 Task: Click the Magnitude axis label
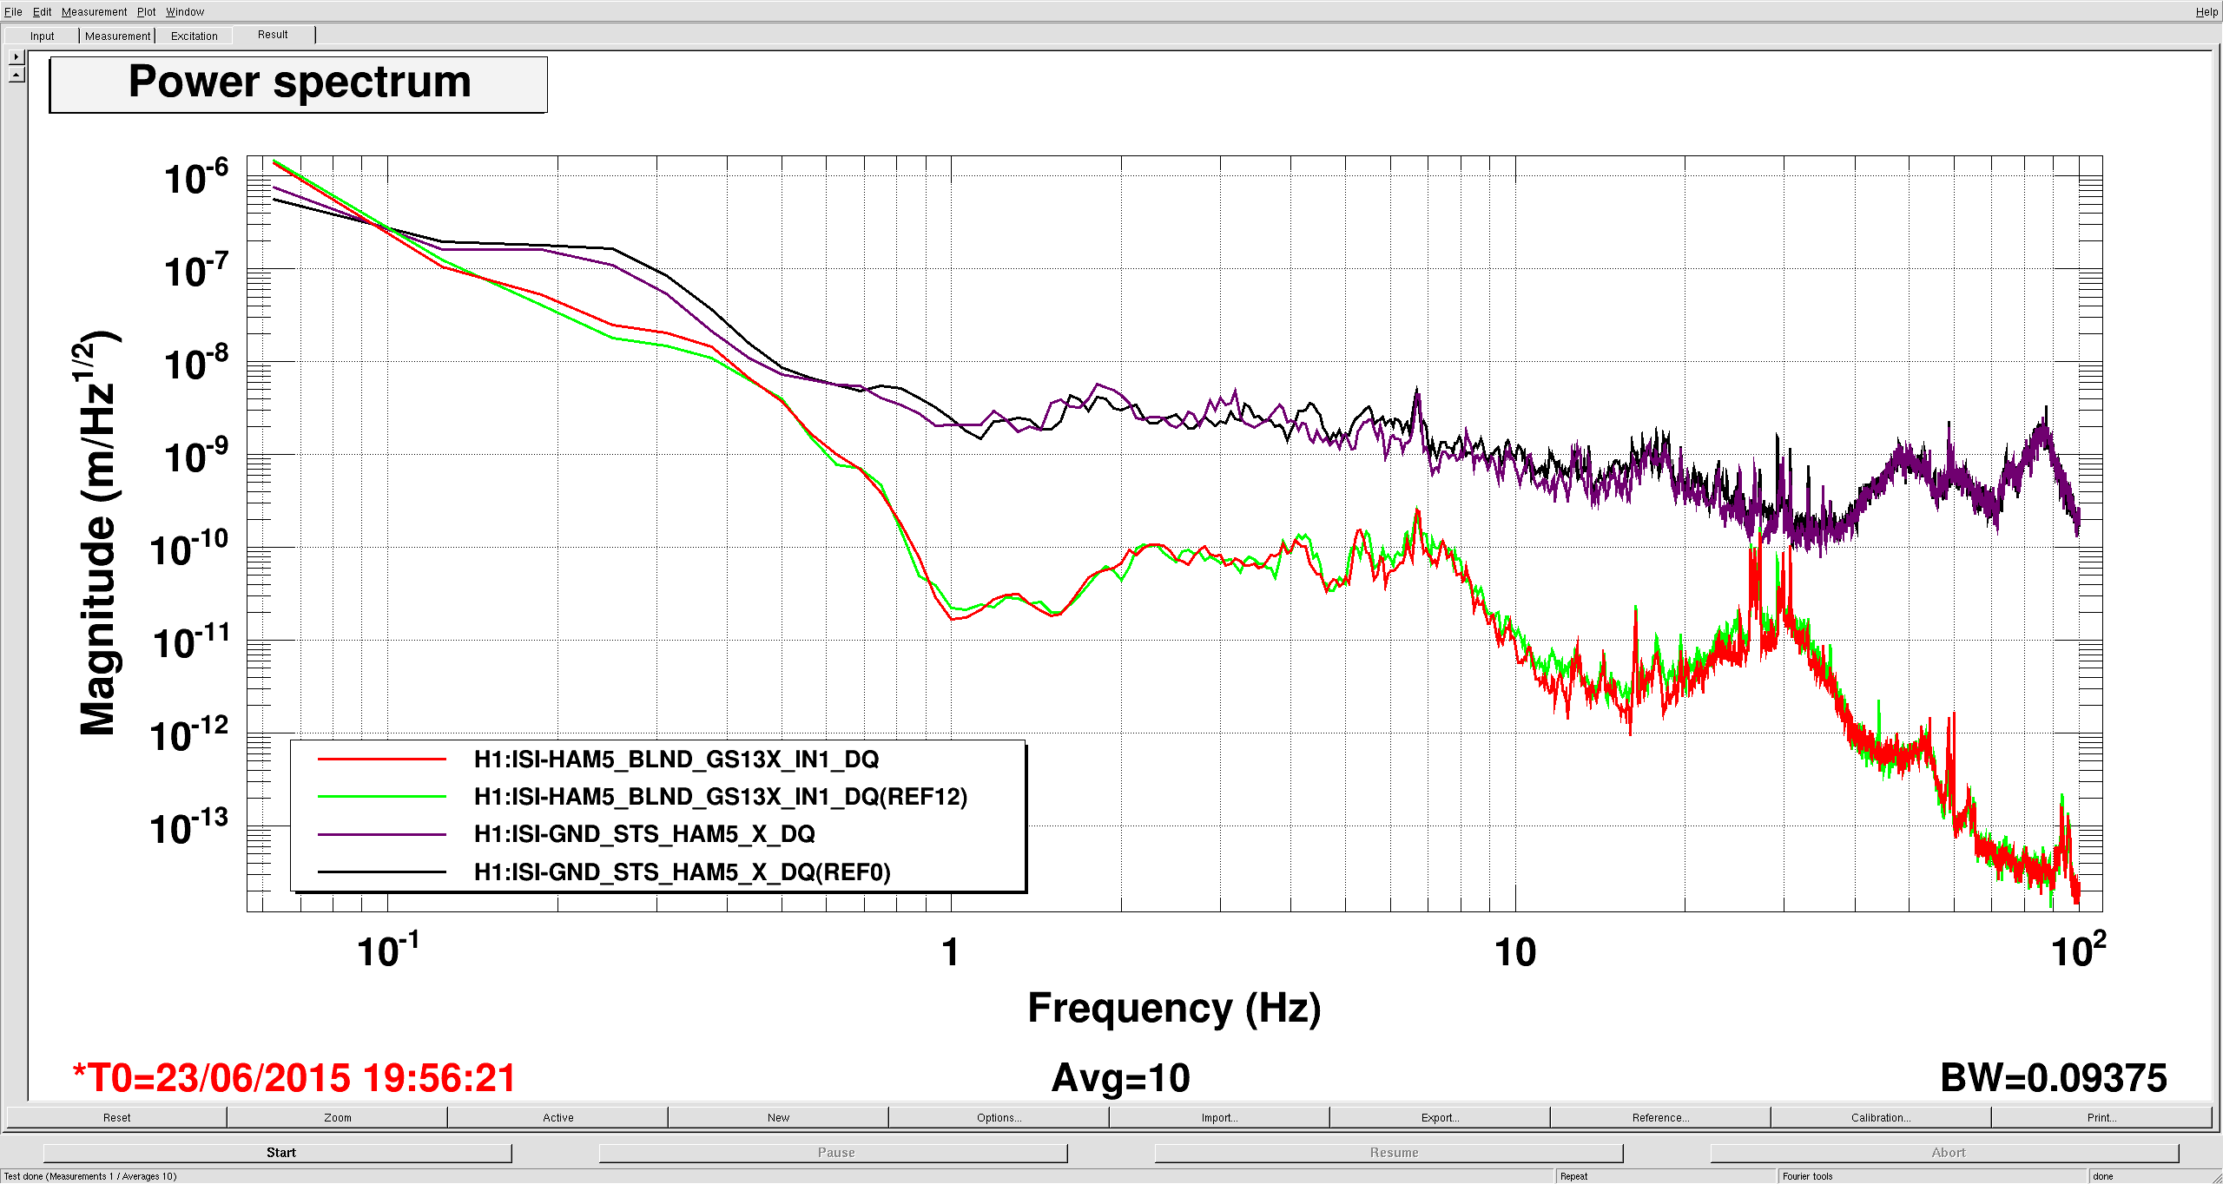(x=97, y=533)
